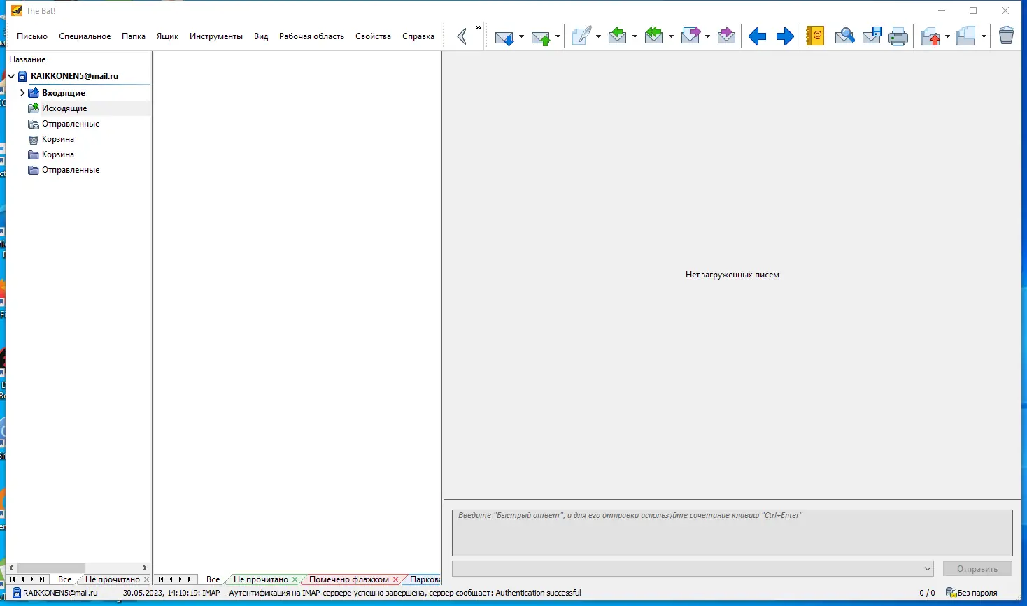Viewport: 1027px width, 606px height.
Task: Click the lock icon beside Без пароля
Action: tap(951, 593)
